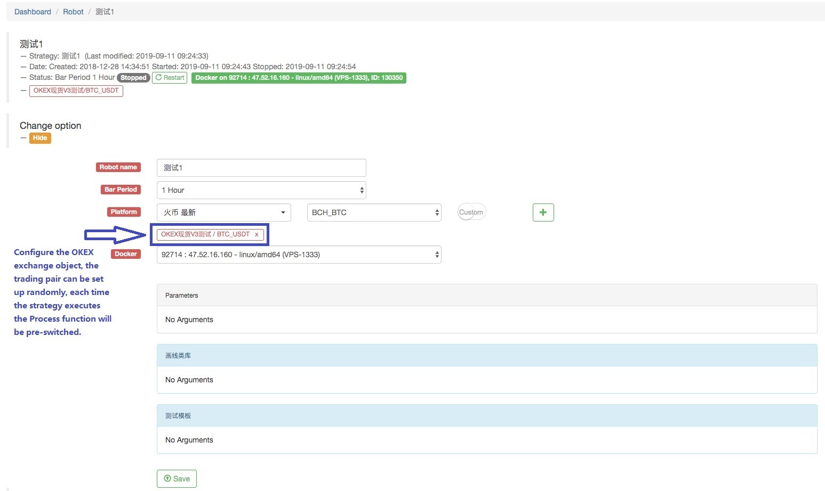Go to Robot breadcrumb link
This screenshot has width=825, height=491.
(x=73, y=12)
